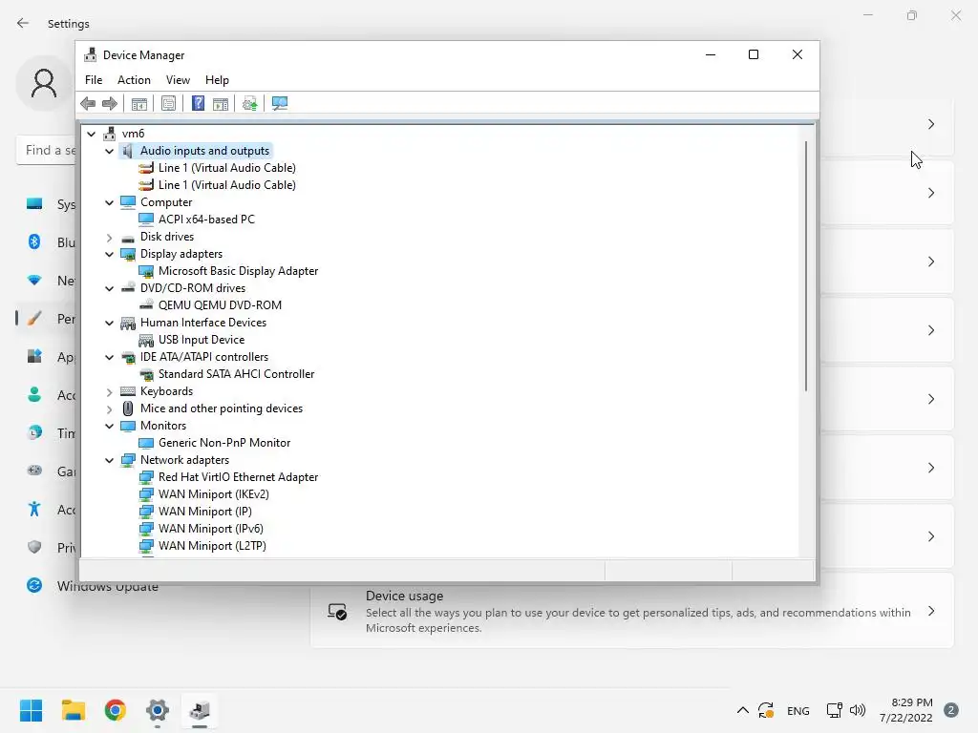The width and height of the screenshot is (978, 733).
Task: Select QEMU QEMU DVD-ROM device
Action: (x=221, y=305)
